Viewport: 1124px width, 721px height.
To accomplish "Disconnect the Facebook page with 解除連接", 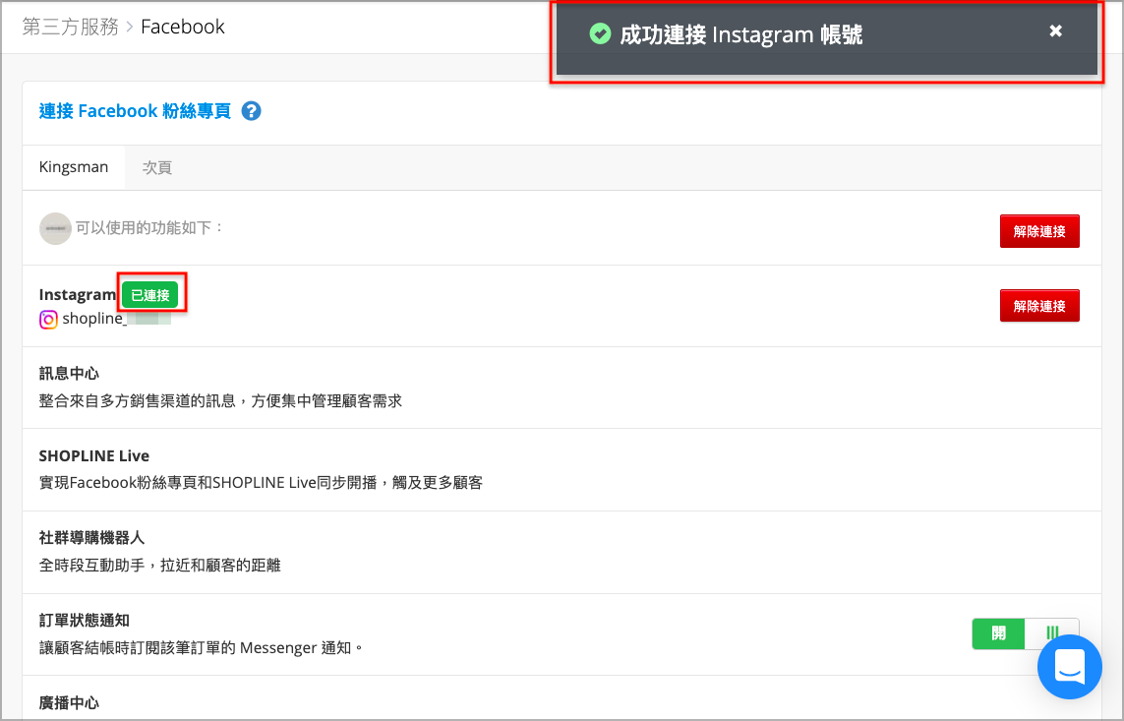I will coord(1039,231).
